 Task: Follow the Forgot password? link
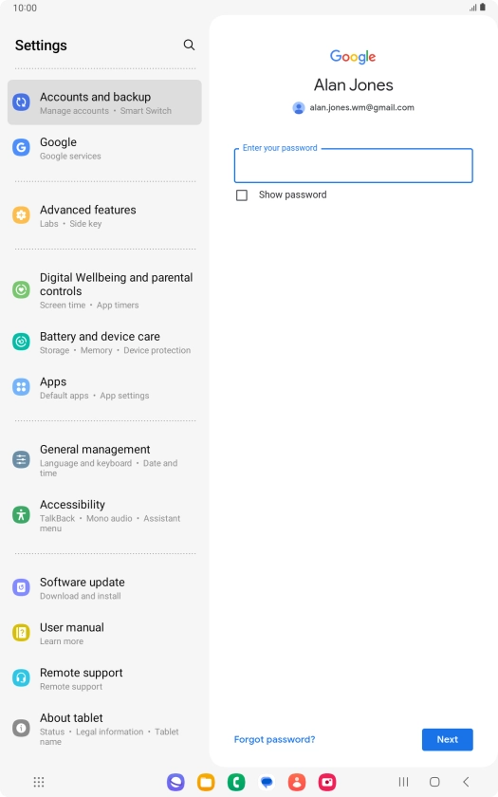click(x=274, y=739)
